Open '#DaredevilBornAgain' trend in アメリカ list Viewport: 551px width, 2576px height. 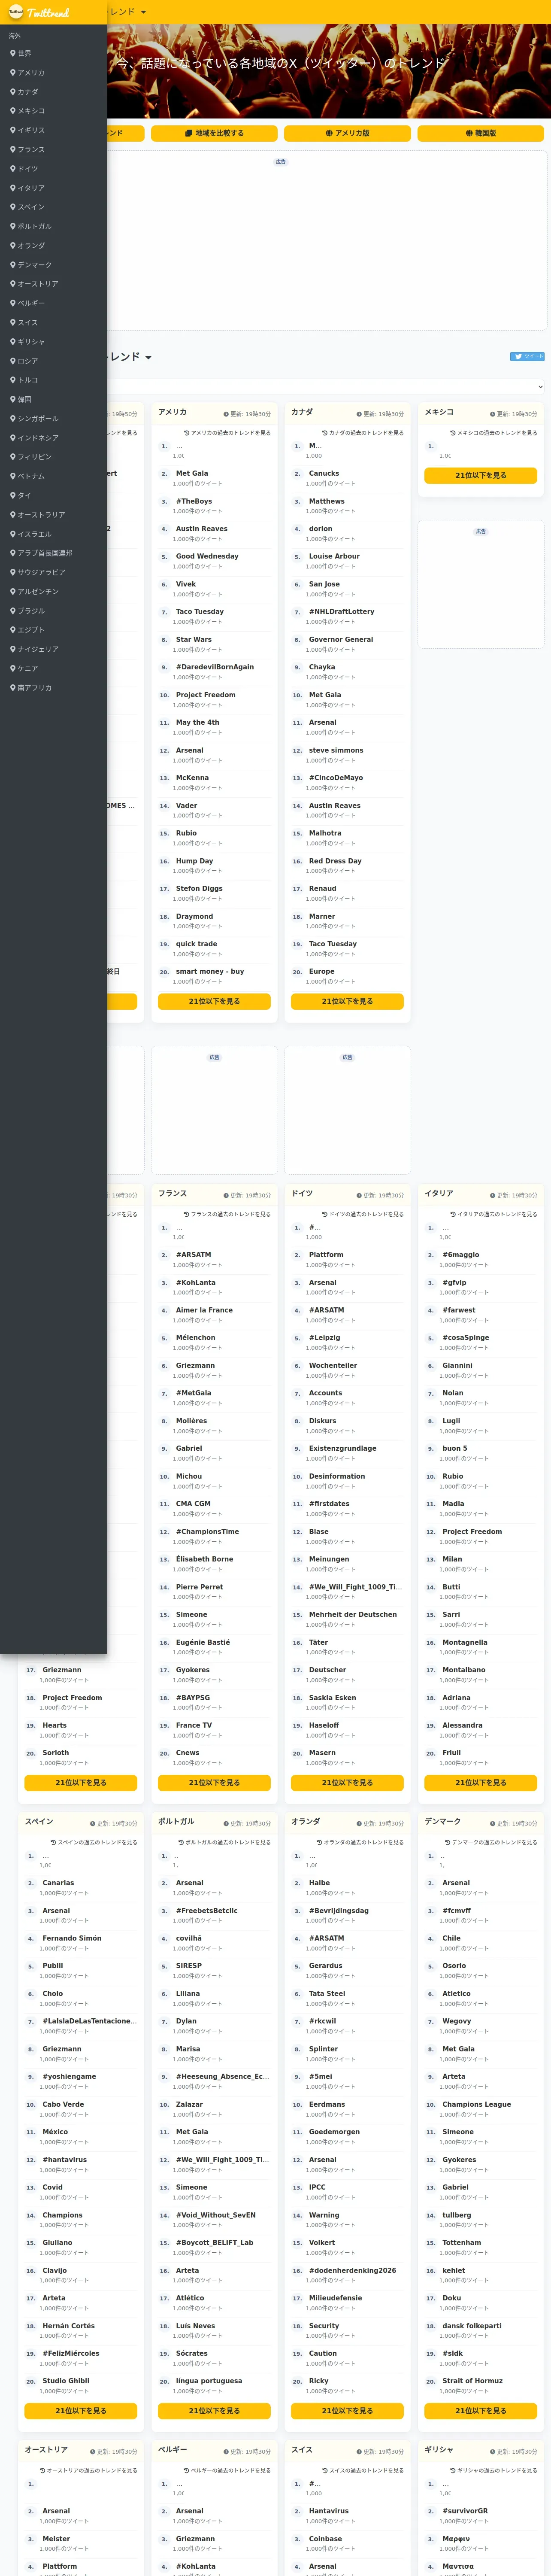click(215, 667)
